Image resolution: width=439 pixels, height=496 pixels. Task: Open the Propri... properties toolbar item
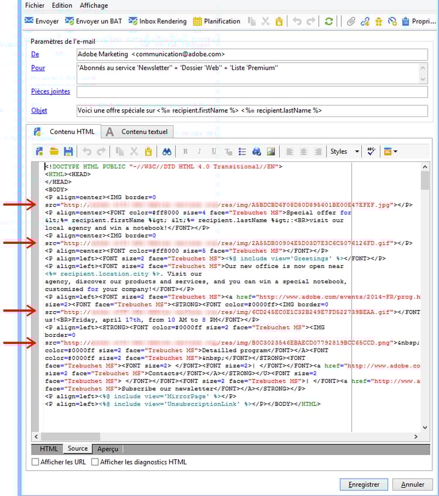(x=419, y=21)
